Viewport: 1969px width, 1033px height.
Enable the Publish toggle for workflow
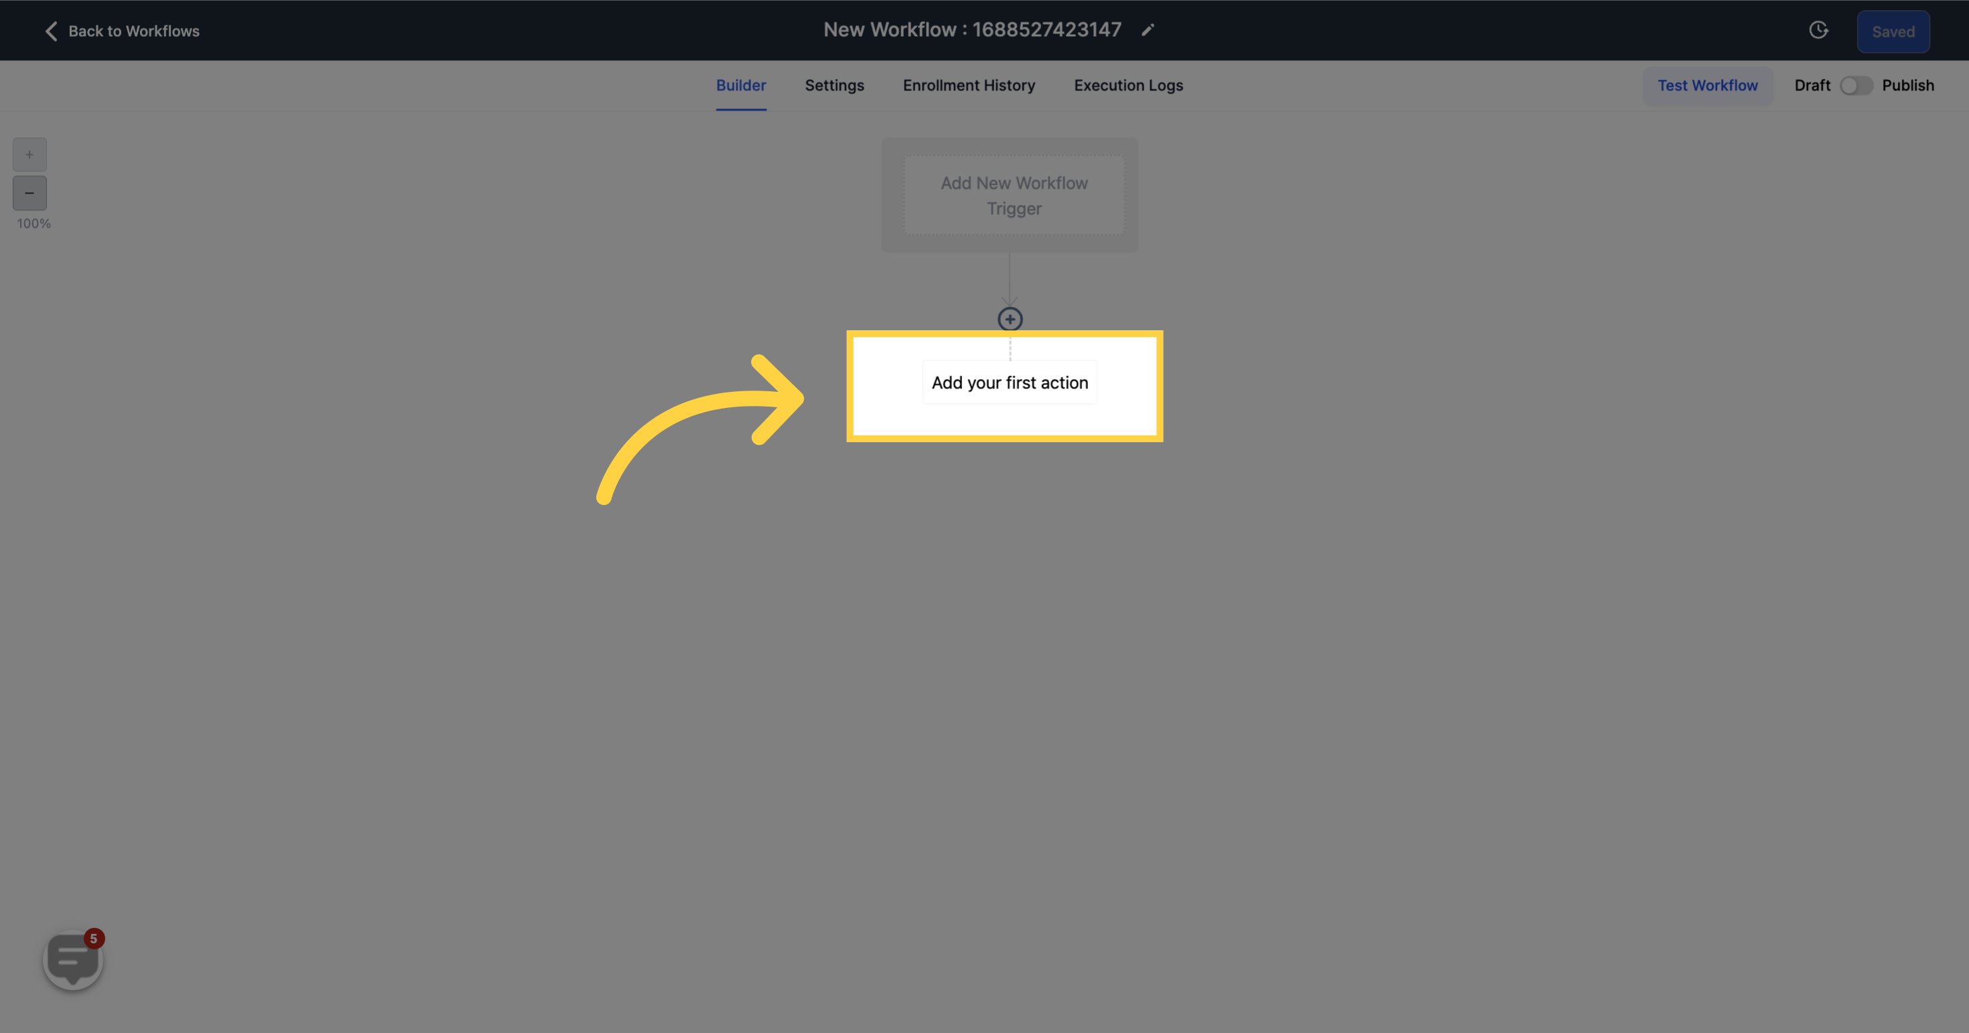tap(1856, 86)
